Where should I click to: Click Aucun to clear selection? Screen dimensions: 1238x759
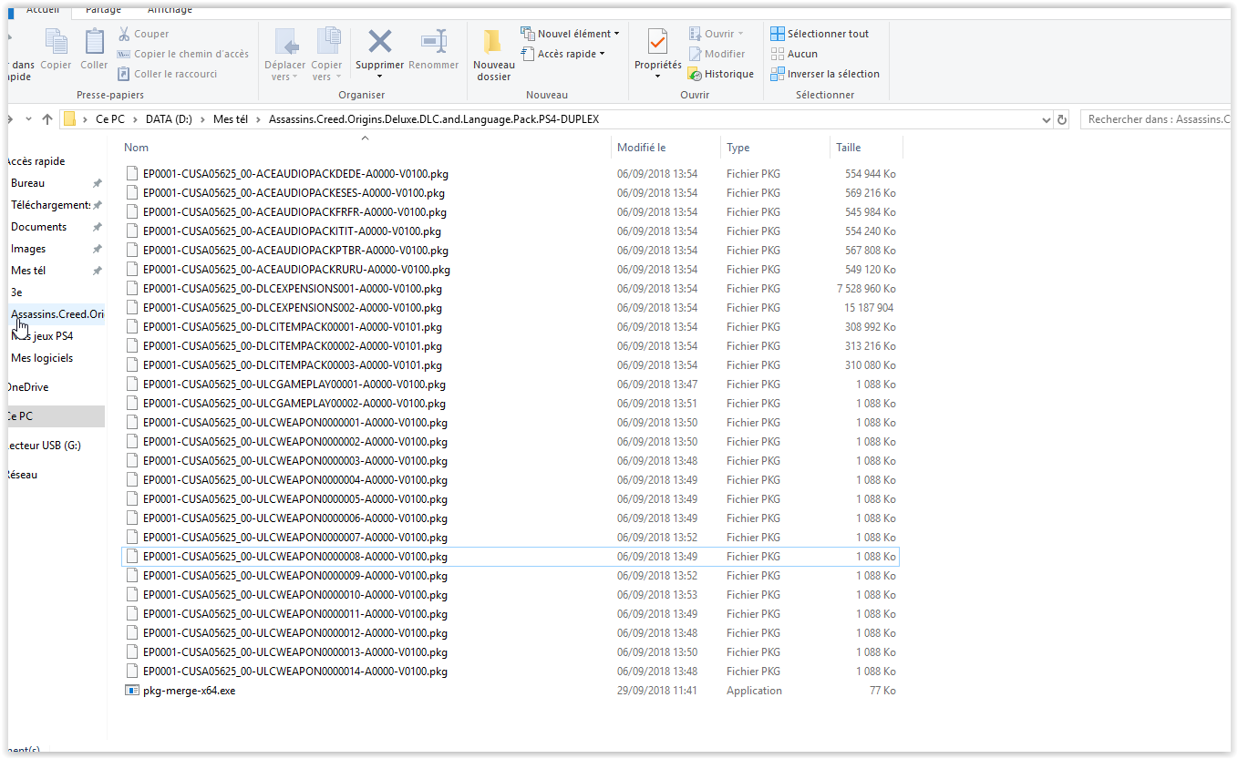coord(794,54)
